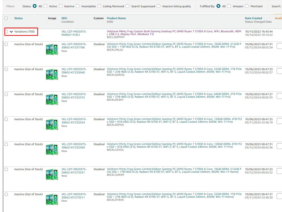Screen dimensions: 282x212
Task: Click product thumbnail for KIT232315 row
Action: pyautogui.click(x=52, y=99)
